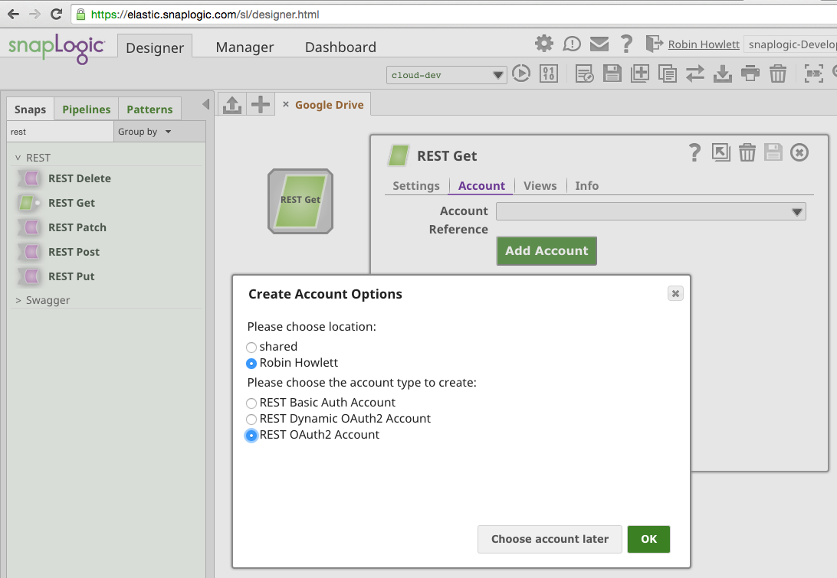Viewport: 837px width, 578px height.
Task: Expand the Swagger snap category
Action: pyautogui.click(x=18, y=300)
